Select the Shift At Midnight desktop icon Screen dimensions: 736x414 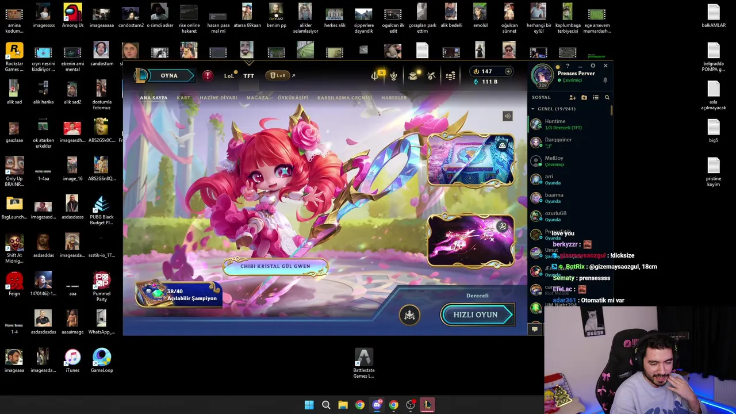pyautogui.click(x=14, y=249)
